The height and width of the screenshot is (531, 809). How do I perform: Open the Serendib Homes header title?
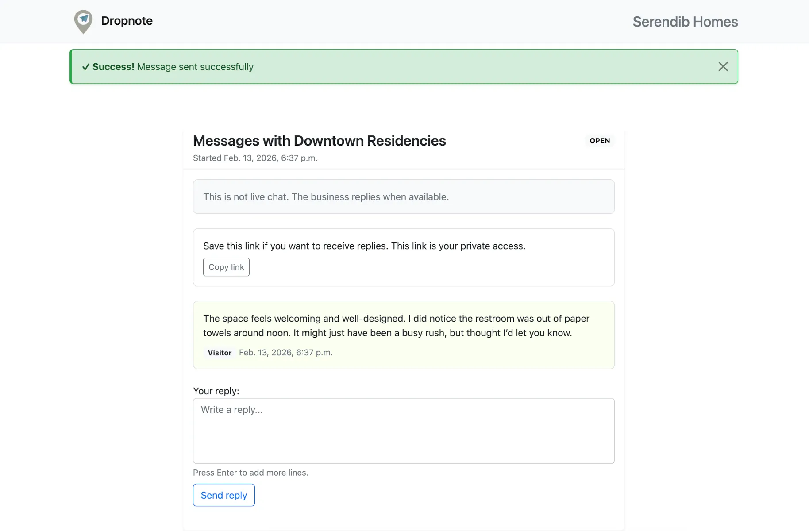(x=685, y=22)
